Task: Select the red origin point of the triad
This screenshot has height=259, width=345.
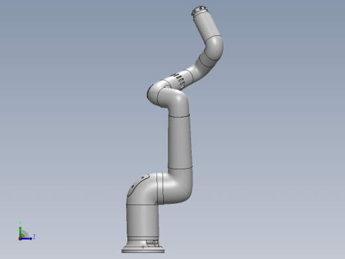Action: (20, 239)
